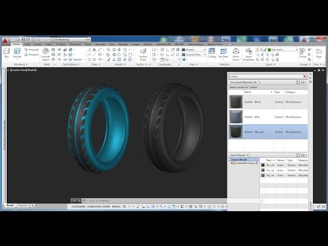Click the New file icon in quick access toolbar

tap(13, 40)
